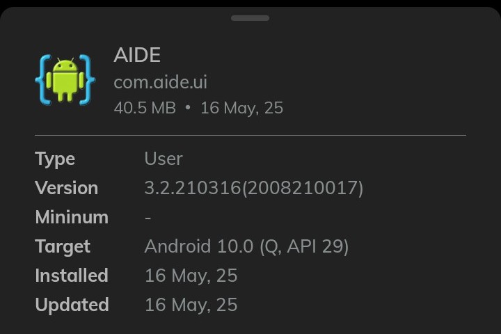The height and width of the screenshot is (334, 501).
Task: Tap the 40.5 MB app size
Action: coord(145,108)
